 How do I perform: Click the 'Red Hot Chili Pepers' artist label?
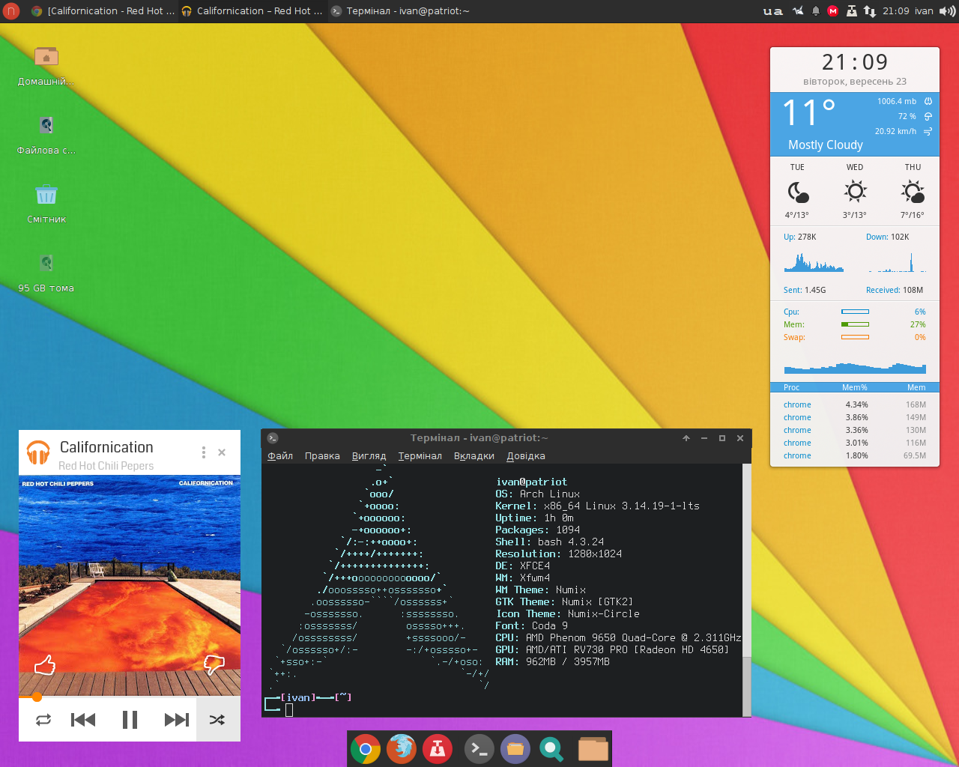coord(106,466)
